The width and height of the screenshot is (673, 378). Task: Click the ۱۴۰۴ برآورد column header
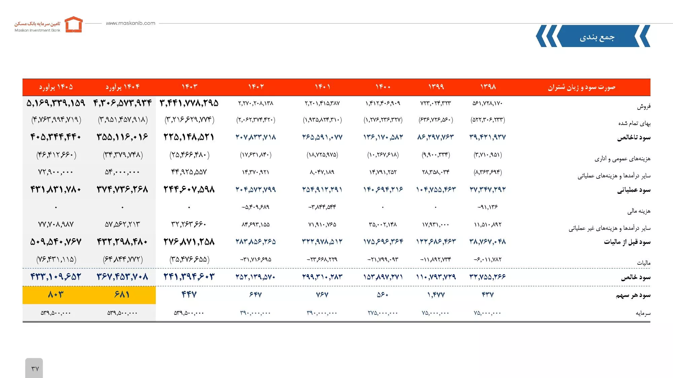[x=122, y=87]
